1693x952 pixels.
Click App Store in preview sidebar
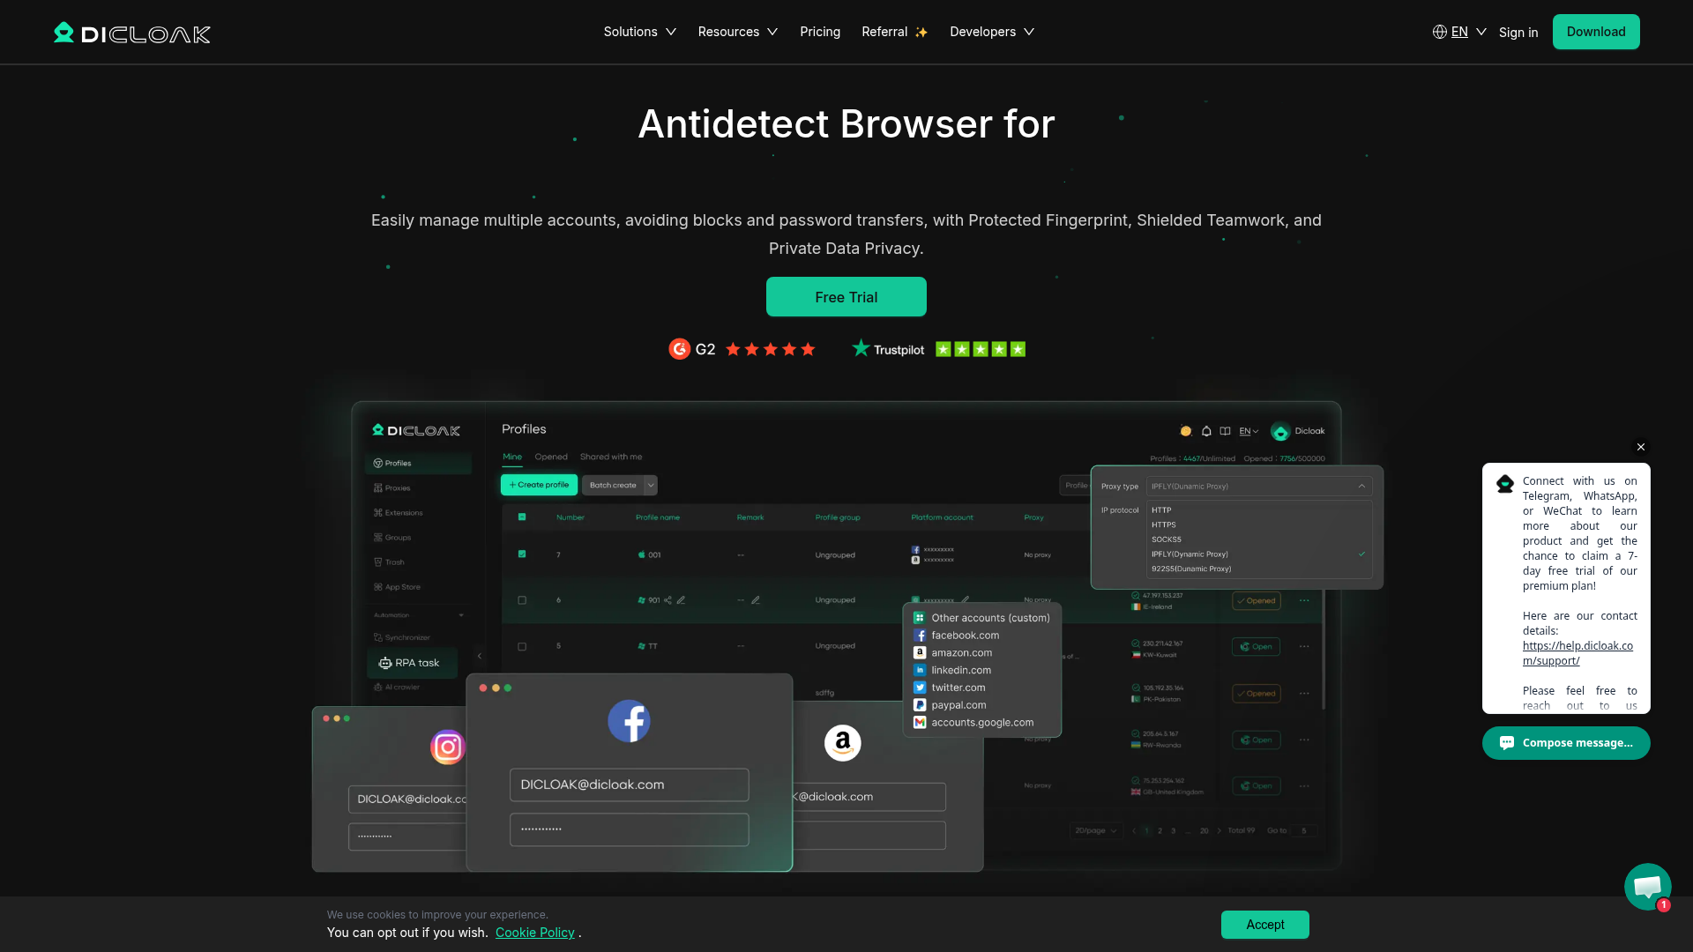(x=397, y=586)
